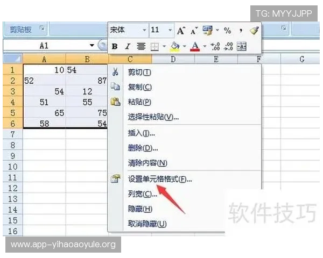
Task: Click cell containing 51
Action: [x=45, y=102]
